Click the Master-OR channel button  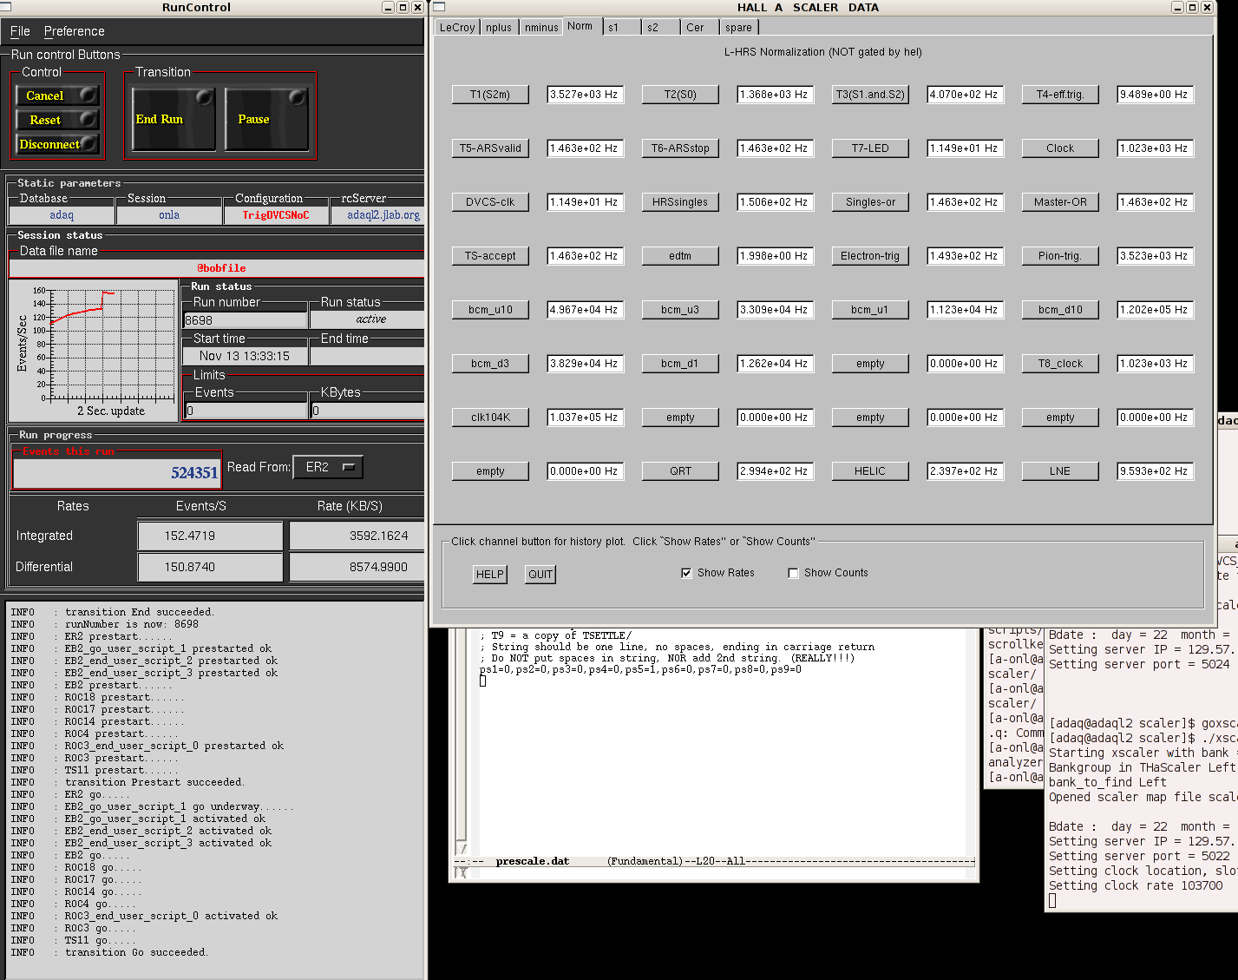point(1060,202)
